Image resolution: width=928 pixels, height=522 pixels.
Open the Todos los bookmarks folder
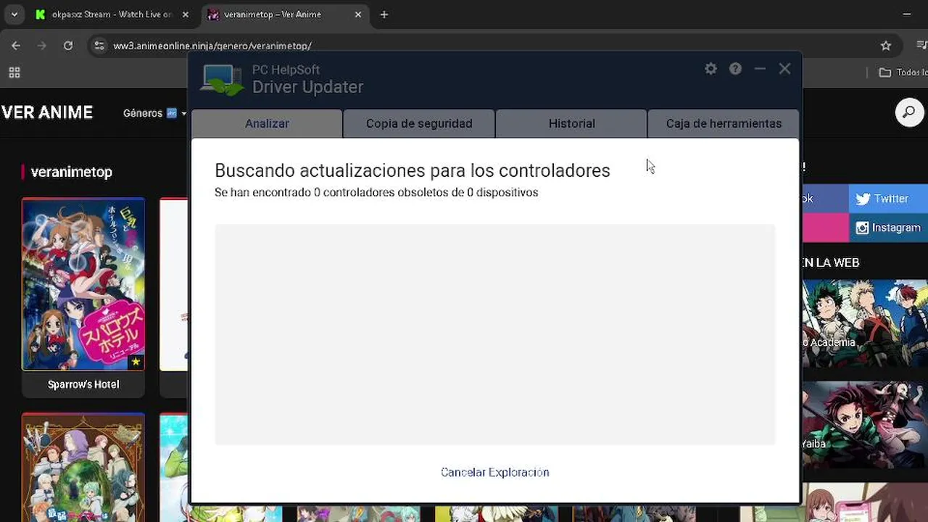903,72
